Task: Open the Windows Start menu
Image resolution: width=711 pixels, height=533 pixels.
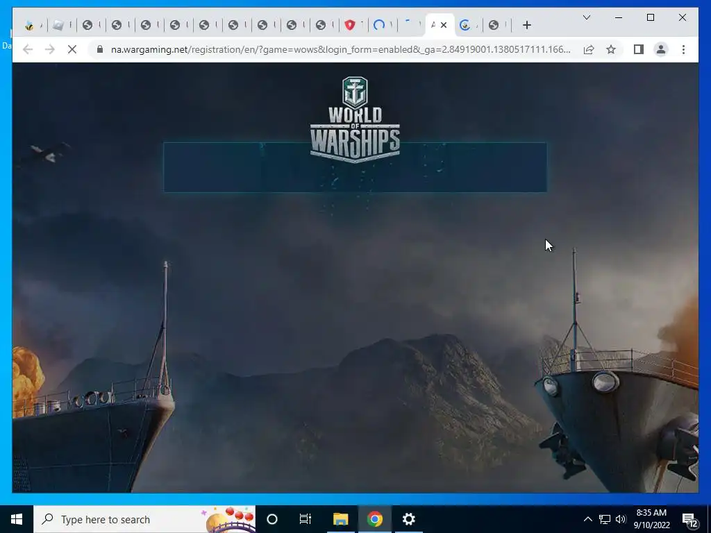Action: click(17, 519)
